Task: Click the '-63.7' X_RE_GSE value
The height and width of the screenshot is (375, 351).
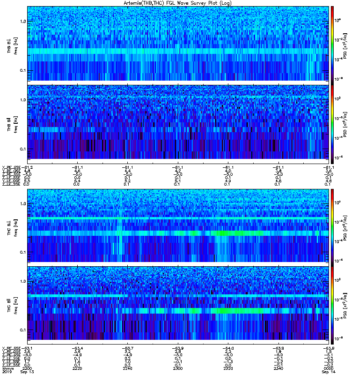Action: 127,348
